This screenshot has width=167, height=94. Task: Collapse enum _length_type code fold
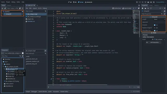click(x=56, y=31)
